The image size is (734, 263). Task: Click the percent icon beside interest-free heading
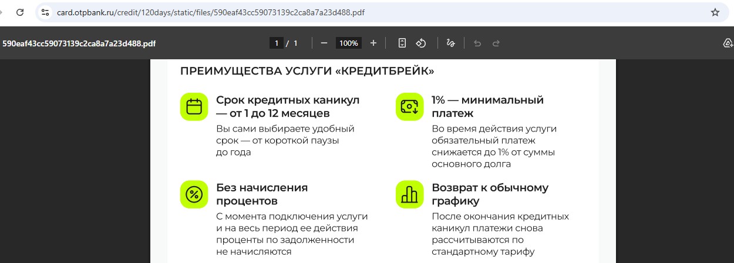point(194,194)
